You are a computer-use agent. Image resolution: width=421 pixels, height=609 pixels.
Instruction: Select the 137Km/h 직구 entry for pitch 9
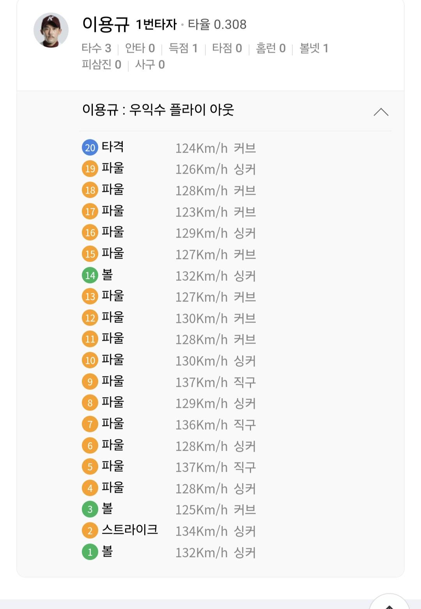[x=216, y=382]
